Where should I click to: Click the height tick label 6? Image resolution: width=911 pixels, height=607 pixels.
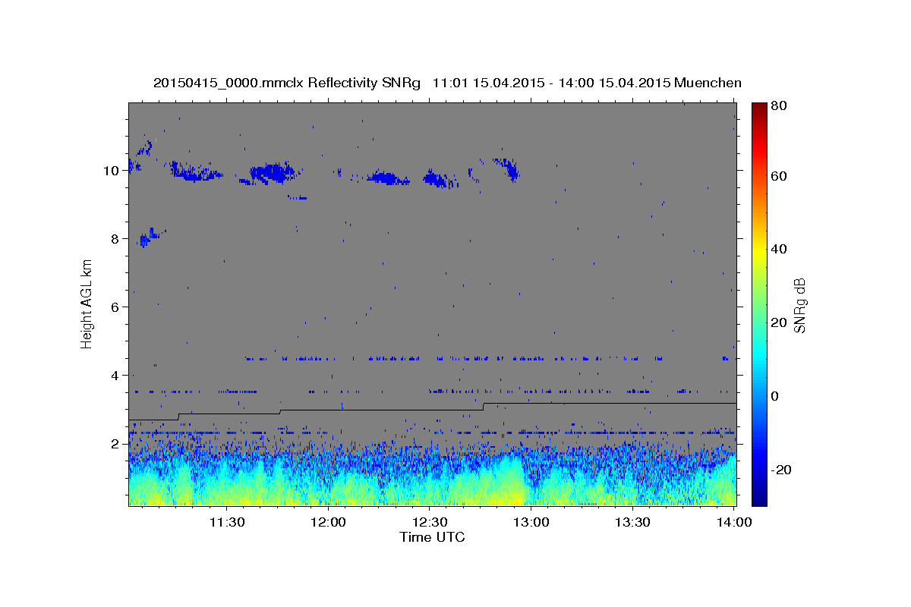(x=115, y=307)
